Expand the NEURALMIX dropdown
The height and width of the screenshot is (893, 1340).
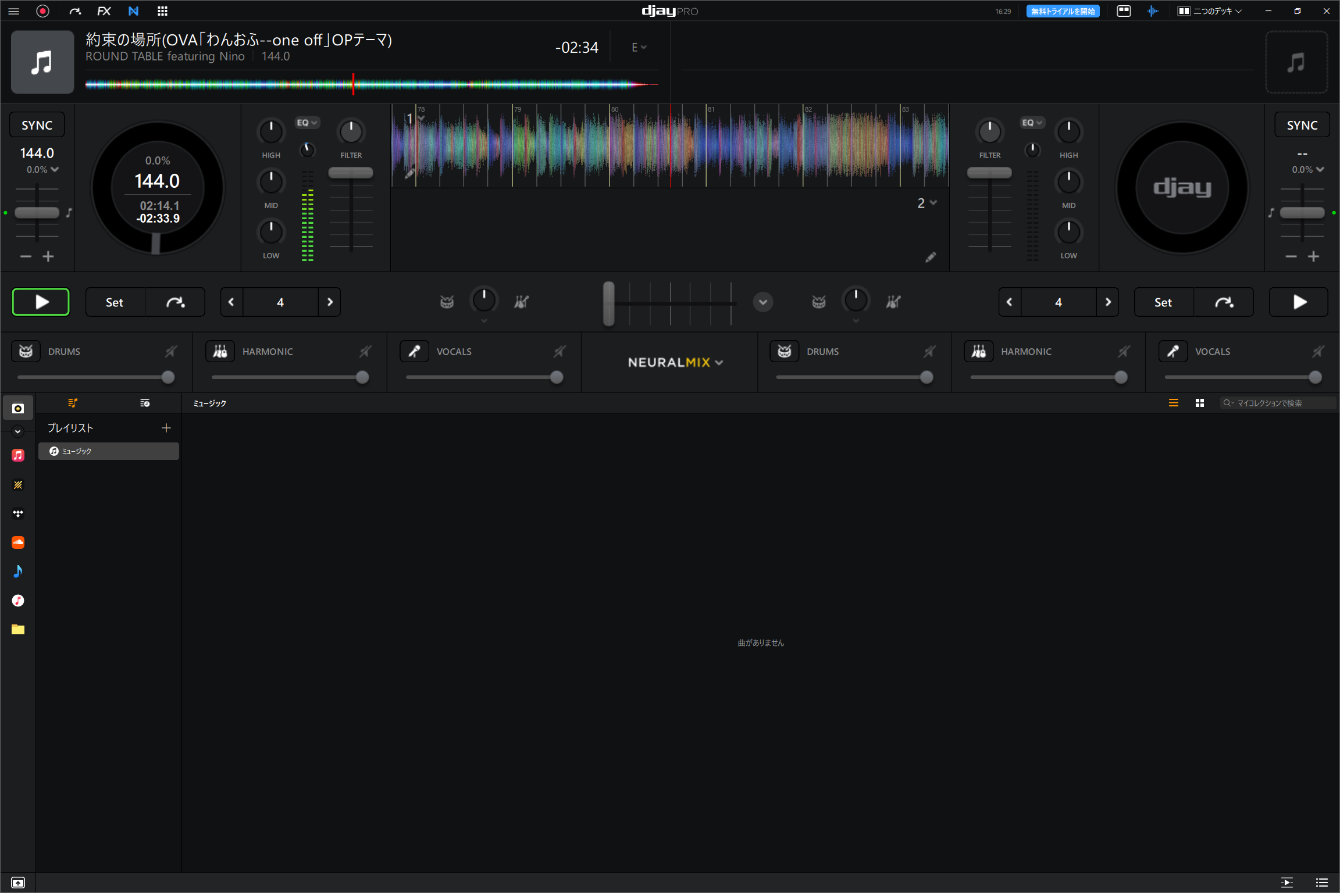pyautogui.click(x=675, y=362)
